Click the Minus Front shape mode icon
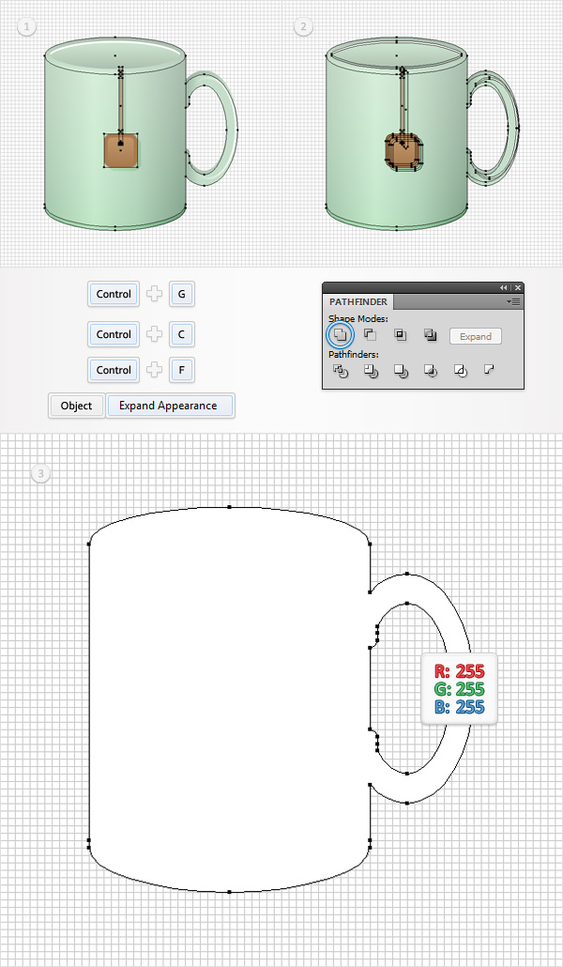The height and width of the screenshot is (967, 563). [x=370, y=335]
